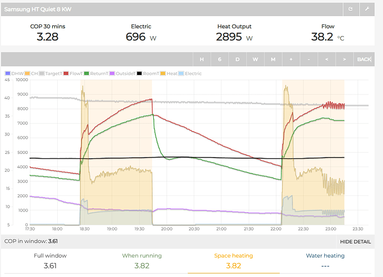Toggle the FlowT series in the legend

pos(75,73)
